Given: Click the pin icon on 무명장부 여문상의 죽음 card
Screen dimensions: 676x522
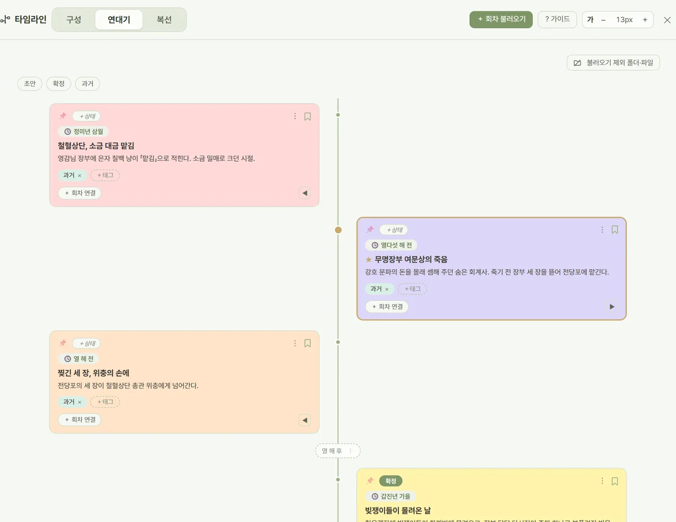Looking at the screenshot, I should 370,230.
